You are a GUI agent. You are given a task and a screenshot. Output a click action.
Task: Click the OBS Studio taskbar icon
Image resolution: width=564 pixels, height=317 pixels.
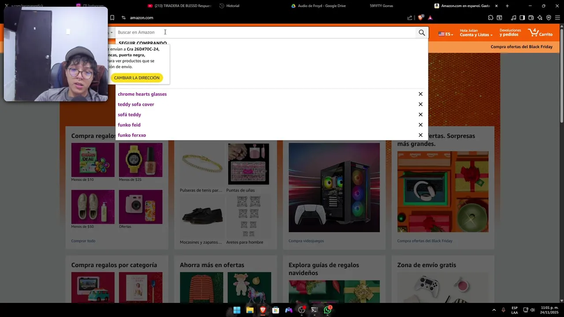coord(301,310)
